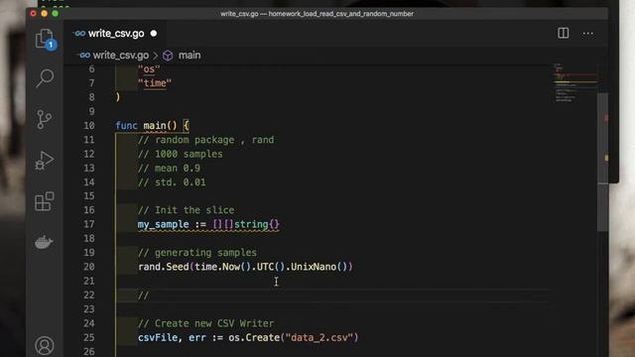This screenshot has width=635, height=357.
Task: Click the main() function name
Action: [x=160, y=126]
